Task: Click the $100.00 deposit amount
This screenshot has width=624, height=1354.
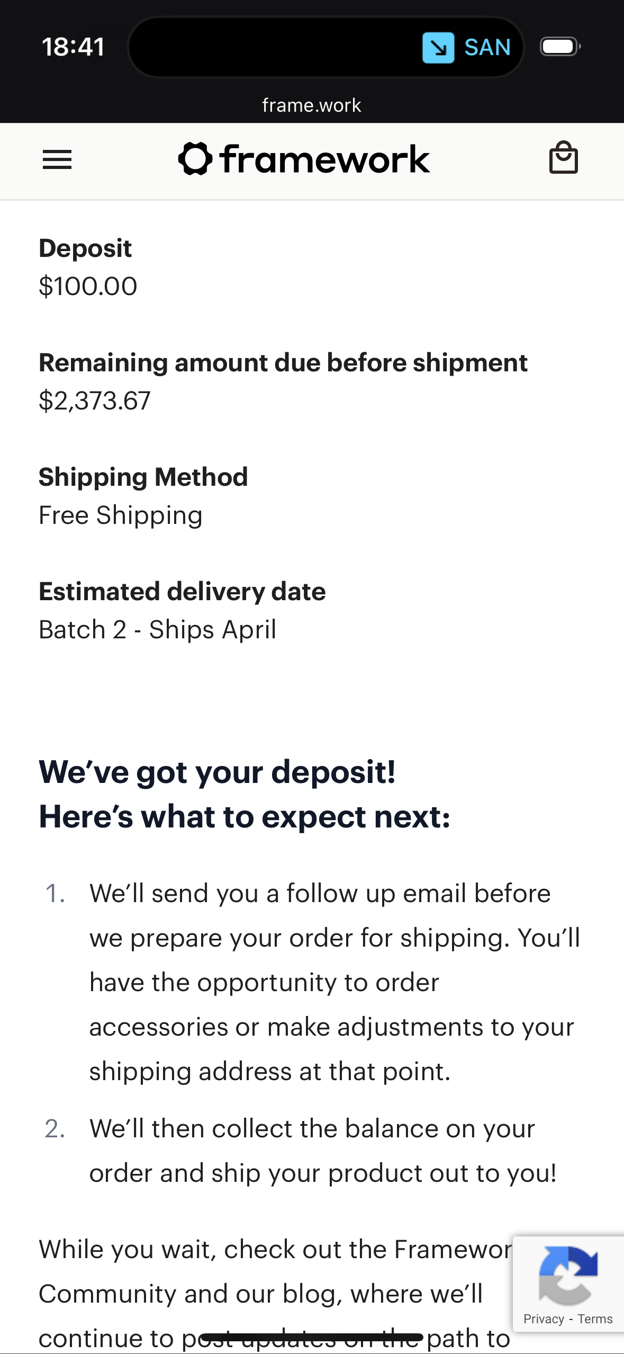Action: [x=88, y=287]
